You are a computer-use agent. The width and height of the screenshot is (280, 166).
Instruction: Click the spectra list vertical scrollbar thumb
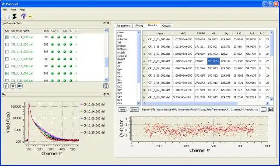click(x=106, y=62)
